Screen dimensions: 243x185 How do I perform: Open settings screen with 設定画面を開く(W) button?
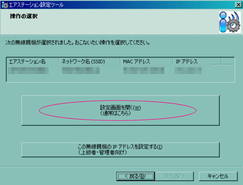click(121, 111)
